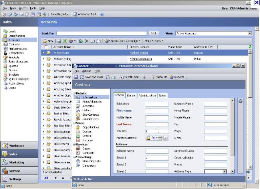Click the Follow Up toolbar button
This screenshot has width=260, height=189.
[x=159, y=77]
